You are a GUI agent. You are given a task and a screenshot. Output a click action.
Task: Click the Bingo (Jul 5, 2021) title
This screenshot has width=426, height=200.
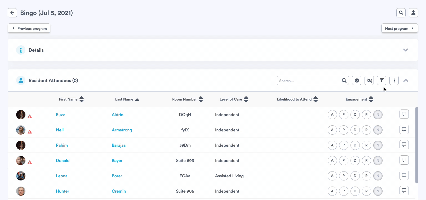(x=46, y=13)
